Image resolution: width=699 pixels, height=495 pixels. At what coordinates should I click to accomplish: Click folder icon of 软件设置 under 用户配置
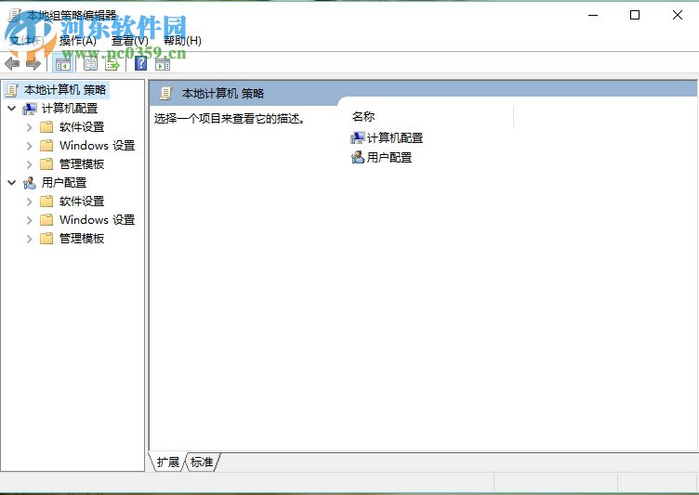pos(46,202)
